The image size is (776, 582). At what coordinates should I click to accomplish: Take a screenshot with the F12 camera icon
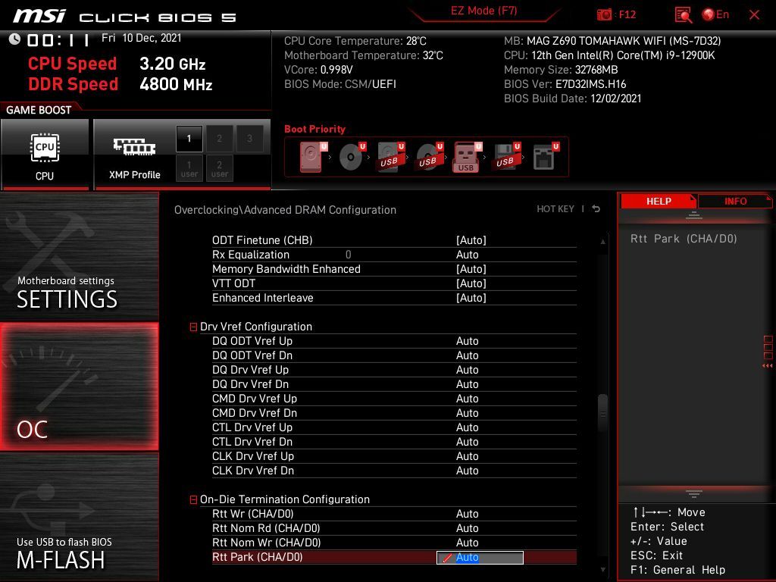604,14
